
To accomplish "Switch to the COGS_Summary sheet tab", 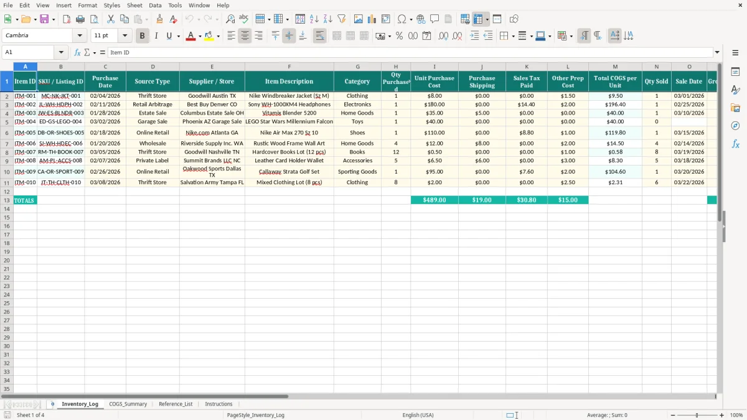I will click(128, 404).
